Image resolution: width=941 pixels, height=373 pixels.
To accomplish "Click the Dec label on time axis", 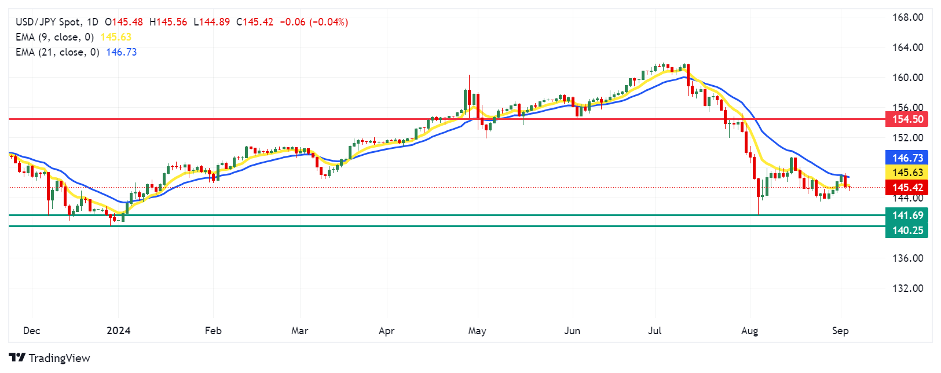I will 31,331.
